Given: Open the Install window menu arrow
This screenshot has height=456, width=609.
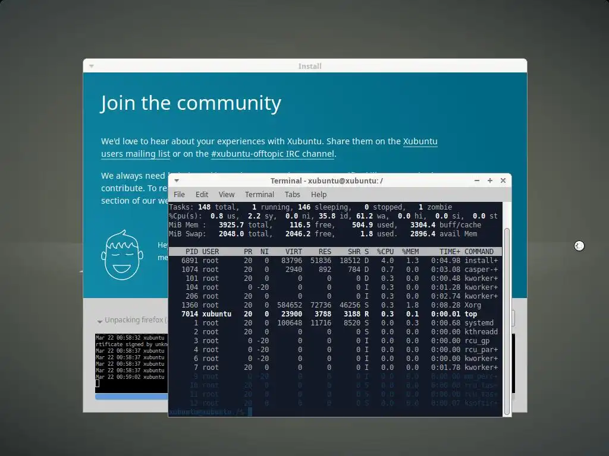Looking at the screenshot, I should point(92,66).
